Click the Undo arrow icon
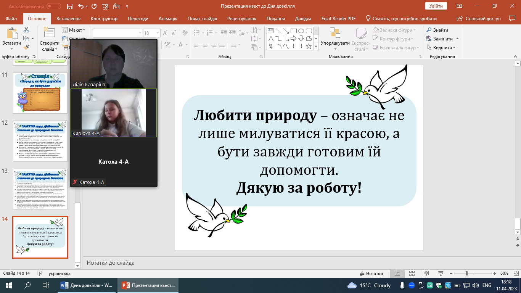 80,6
